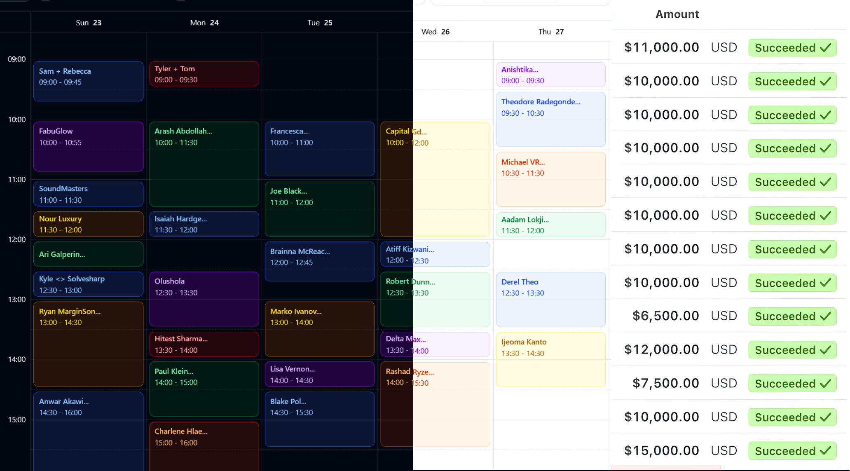Viewport: 850px width, 471px height.
Task: Click the Joe Black 11:00 - 12:00 event
Action: pos(319,209)
